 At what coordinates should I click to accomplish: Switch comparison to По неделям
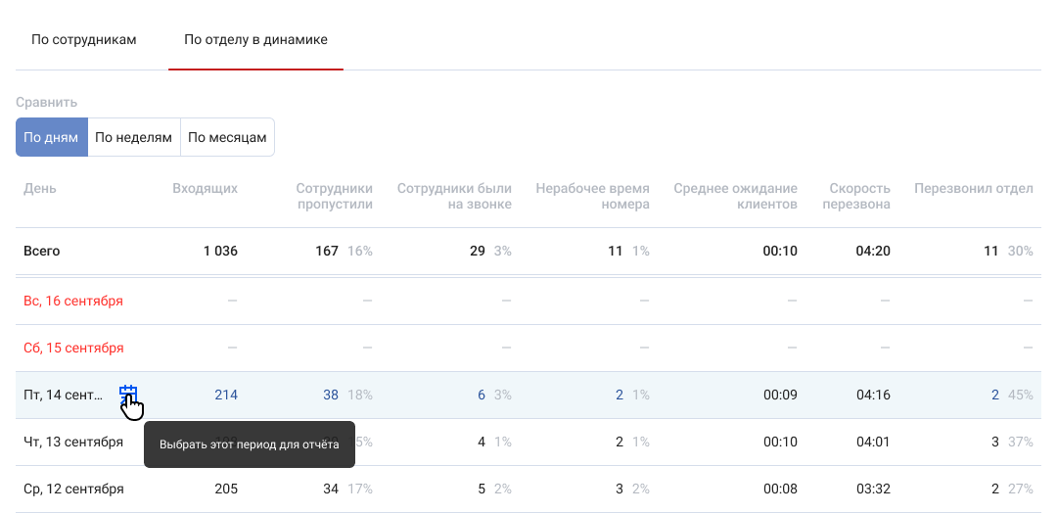tap(134, 138)
